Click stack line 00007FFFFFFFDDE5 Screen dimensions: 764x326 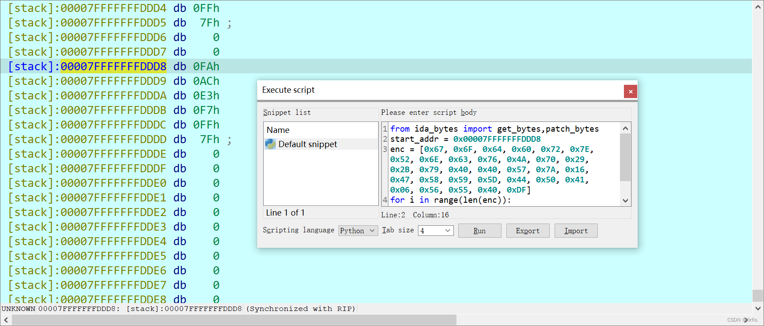click(x=114, y=256)
